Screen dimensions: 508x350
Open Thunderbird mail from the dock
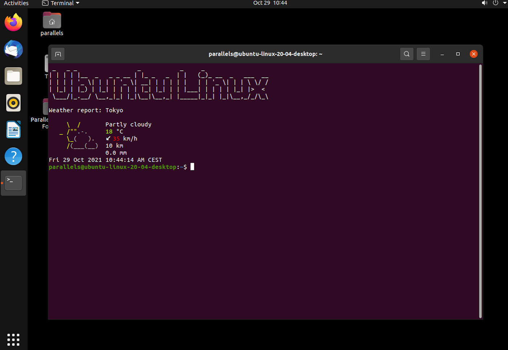(x=13, y=49)
